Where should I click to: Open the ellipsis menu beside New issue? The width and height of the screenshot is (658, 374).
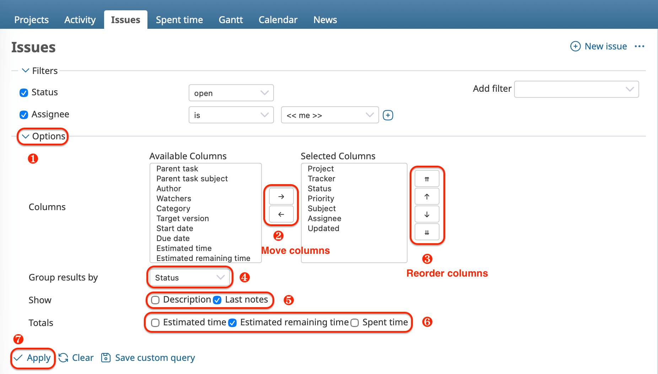point(639,46)
